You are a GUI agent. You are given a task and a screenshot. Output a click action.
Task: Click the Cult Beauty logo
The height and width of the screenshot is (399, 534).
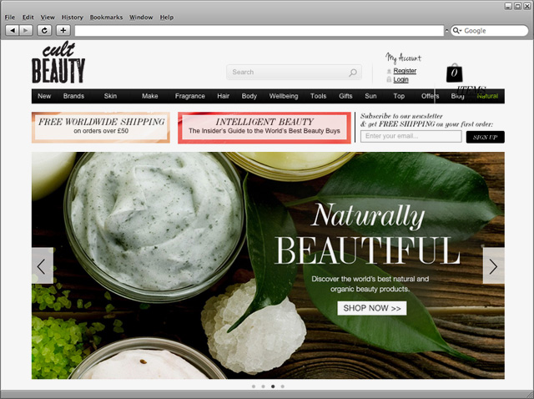58,64
